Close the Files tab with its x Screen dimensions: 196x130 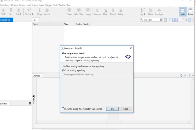click(38, 20)
